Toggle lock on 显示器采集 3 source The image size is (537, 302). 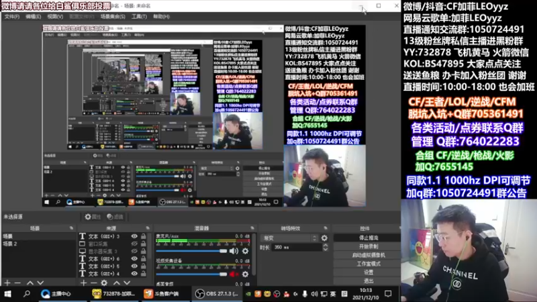(x=144, y=251)
